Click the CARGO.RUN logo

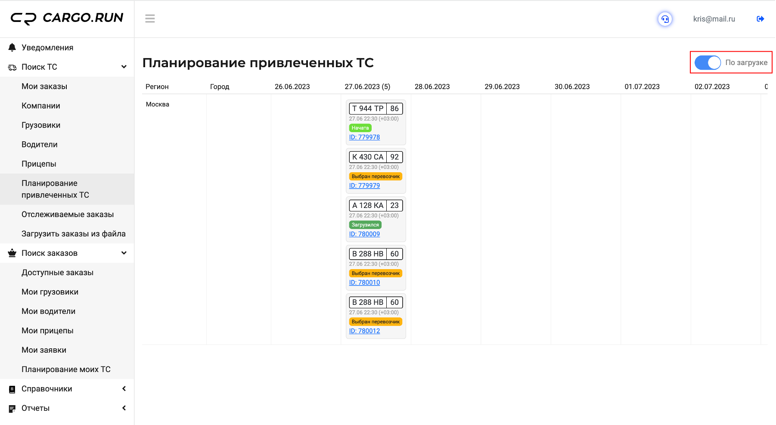coord(67,18)
